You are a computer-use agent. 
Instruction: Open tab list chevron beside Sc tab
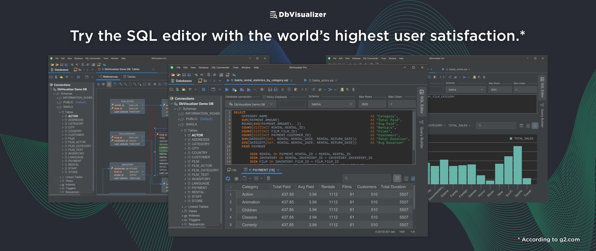pyautogui.click(x=220, y=81)
